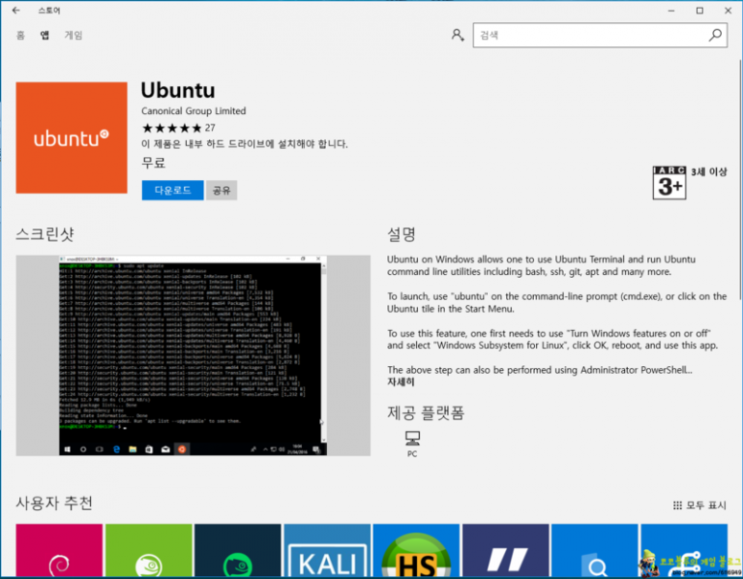Viewport: 743px width, 579px height.
Task: Click the search magnifier icon
Action: [715, 35]
